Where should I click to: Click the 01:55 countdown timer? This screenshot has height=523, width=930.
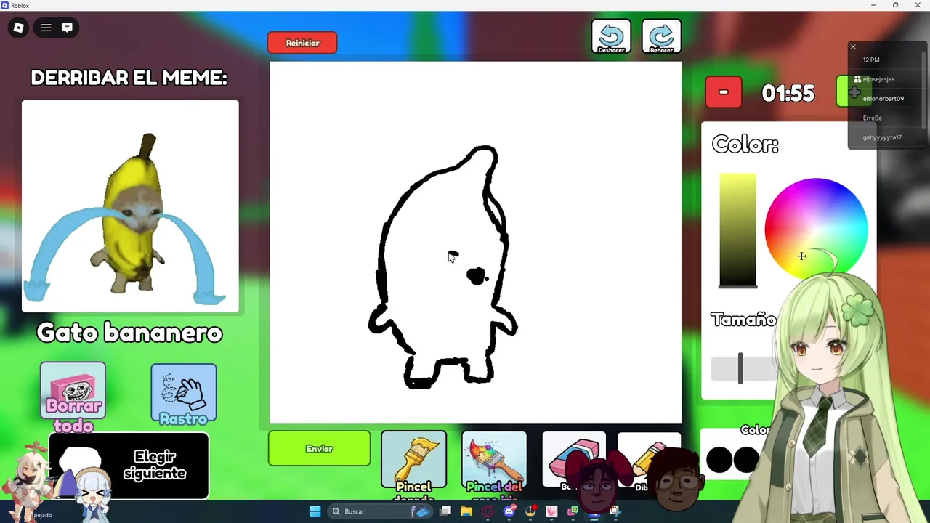(788, 93)
